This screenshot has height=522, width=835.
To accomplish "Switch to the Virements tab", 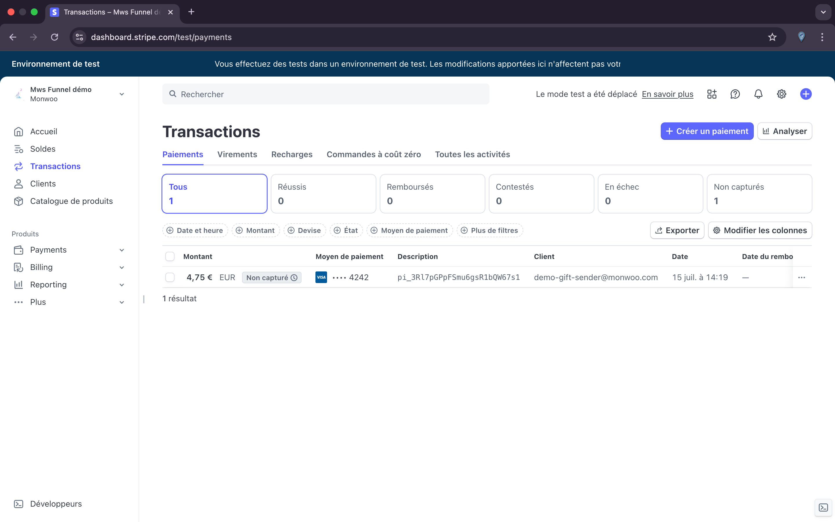I will tap(237, 154).
